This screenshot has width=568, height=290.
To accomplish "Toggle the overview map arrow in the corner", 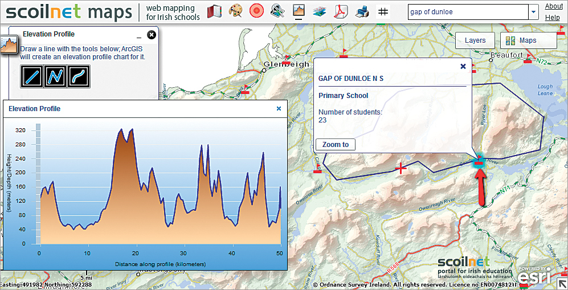I will tap(562, 284).
